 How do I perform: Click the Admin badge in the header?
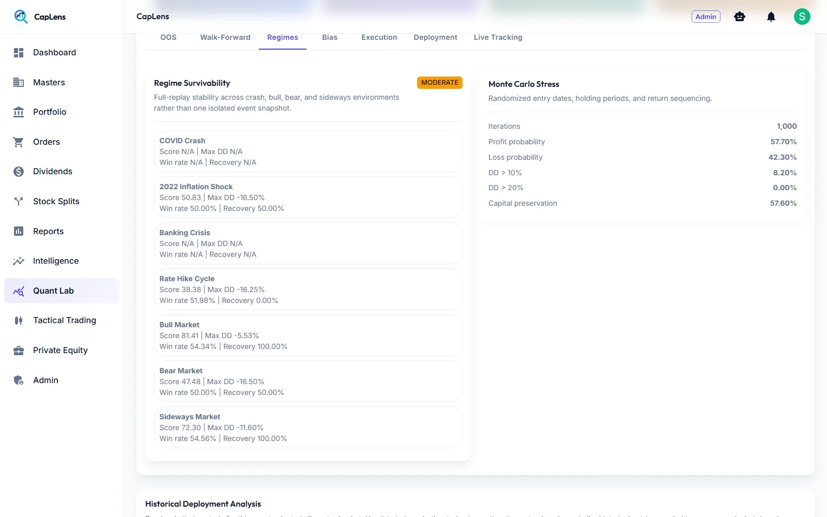point(706,17)
